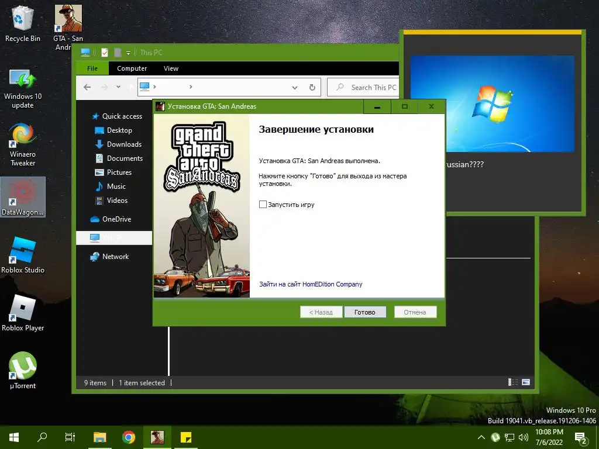Click the File Explorer taskbar icon
Viewport: 599px width, 449px height.
(99, 437)
